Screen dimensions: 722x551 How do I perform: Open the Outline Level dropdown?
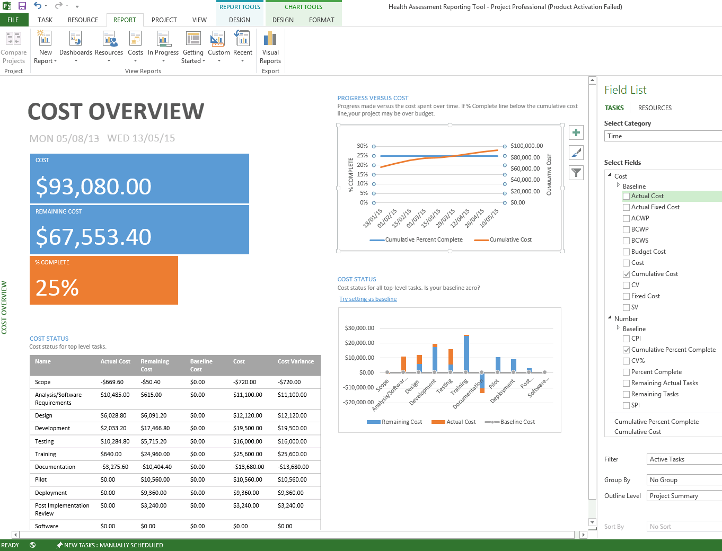click(x=684, y=496)
